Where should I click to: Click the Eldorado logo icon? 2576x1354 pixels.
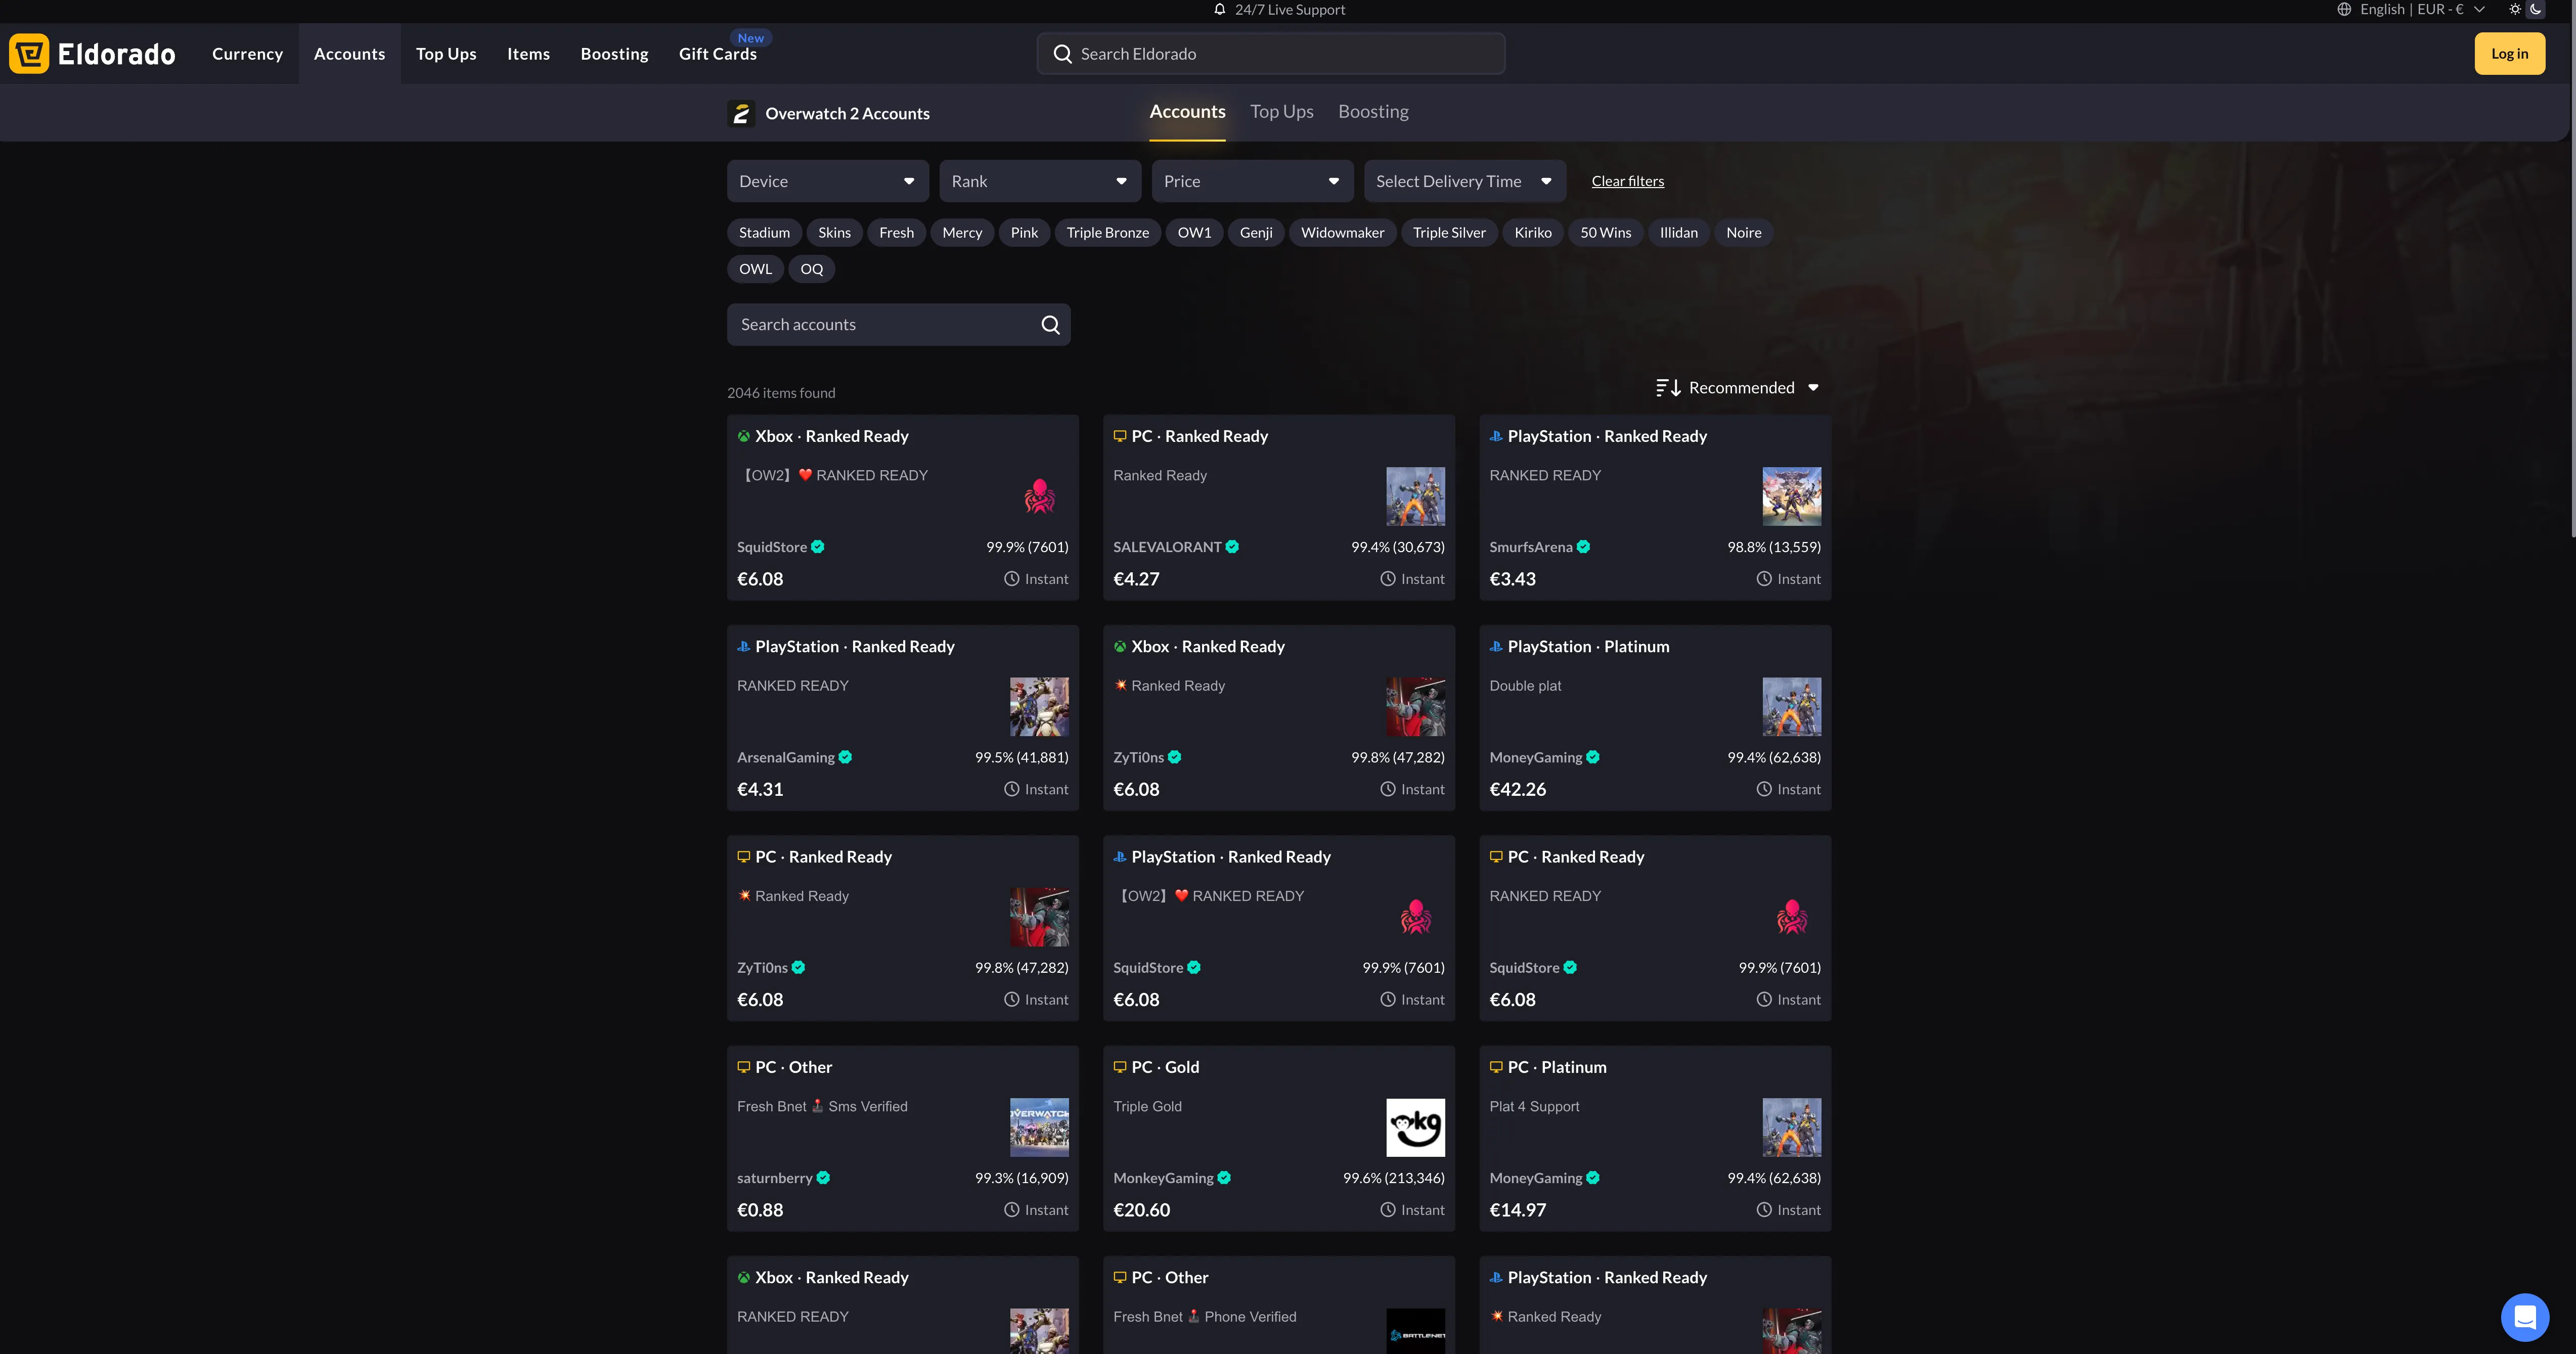coord(29,54)
